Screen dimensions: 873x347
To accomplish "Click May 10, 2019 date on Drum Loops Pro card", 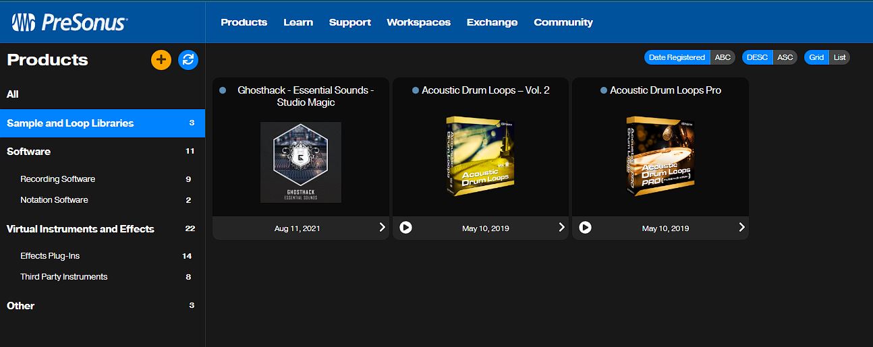I will [666, 228].
